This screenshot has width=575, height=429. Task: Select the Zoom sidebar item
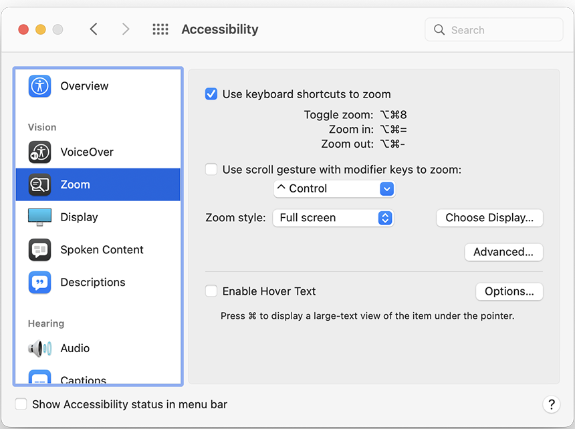point(75,184)
